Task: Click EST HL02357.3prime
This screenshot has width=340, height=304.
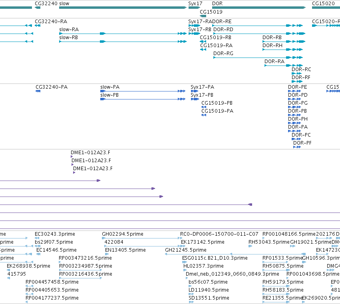Action: pos(185,270)
